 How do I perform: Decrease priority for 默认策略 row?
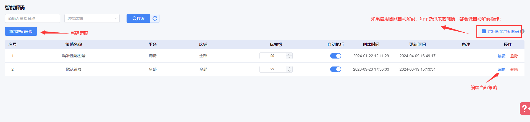tap(289, 71)
